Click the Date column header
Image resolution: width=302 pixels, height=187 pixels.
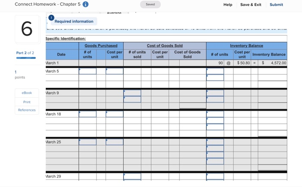(61, 54)
